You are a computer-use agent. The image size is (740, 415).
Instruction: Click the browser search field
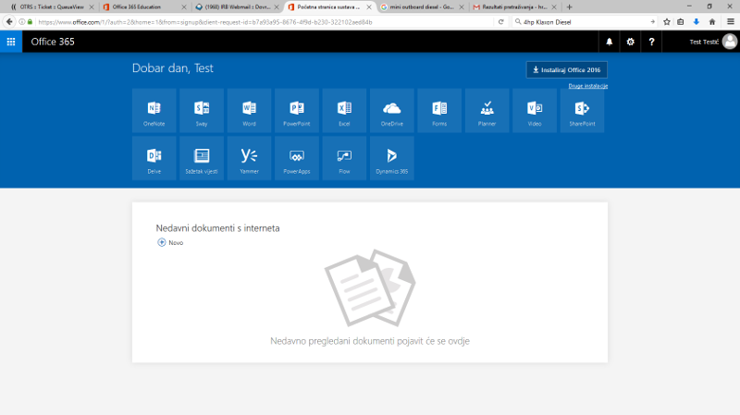pos(583,21)
